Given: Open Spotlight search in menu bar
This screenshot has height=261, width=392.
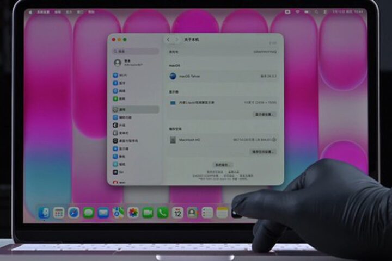Looking at the screenshot, I should click(x=316, y=12).
